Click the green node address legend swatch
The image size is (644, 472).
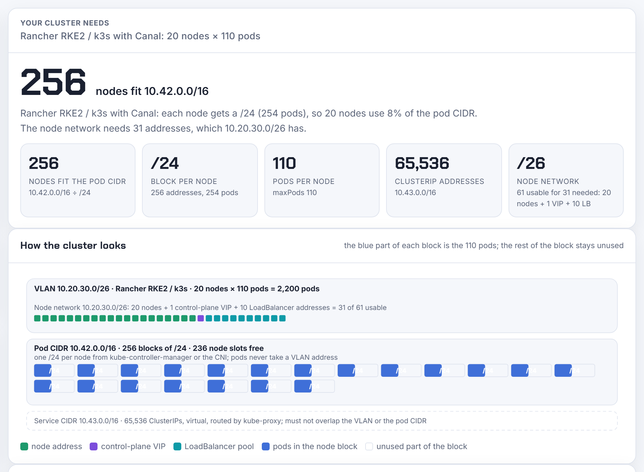(24, 446)
